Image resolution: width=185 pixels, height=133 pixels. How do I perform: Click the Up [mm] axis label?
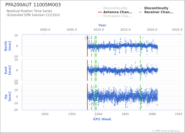click(x=8, y=97)
